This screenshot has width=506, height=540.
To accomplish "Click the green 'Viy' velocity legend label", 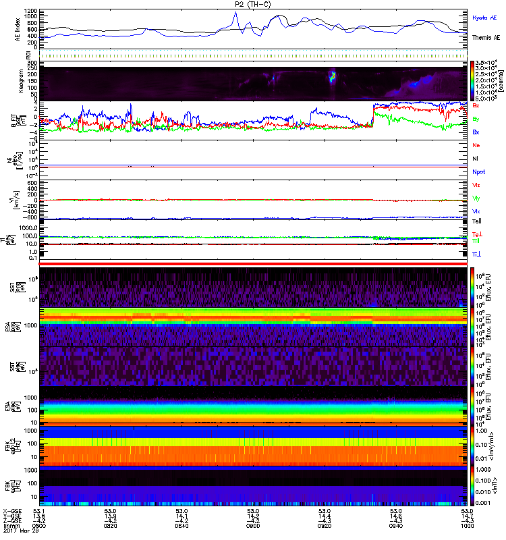I will click(476, 198).
